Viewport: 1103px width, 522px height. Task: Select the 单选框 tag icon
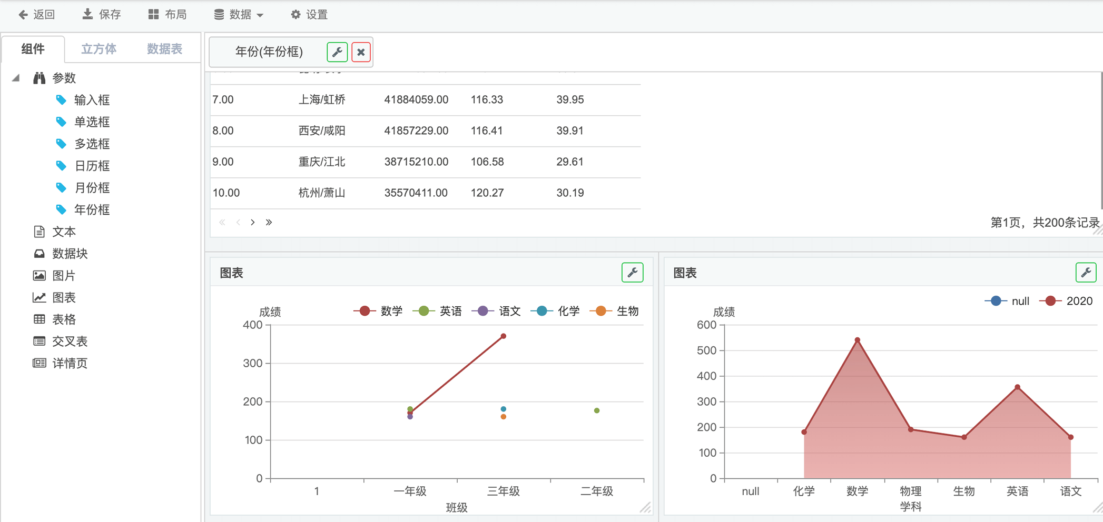click(61, 122)
